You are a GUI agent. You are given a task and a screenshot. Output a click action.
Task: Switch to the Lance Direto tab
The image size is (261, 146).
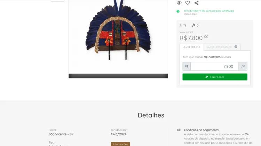click(191, 47)
